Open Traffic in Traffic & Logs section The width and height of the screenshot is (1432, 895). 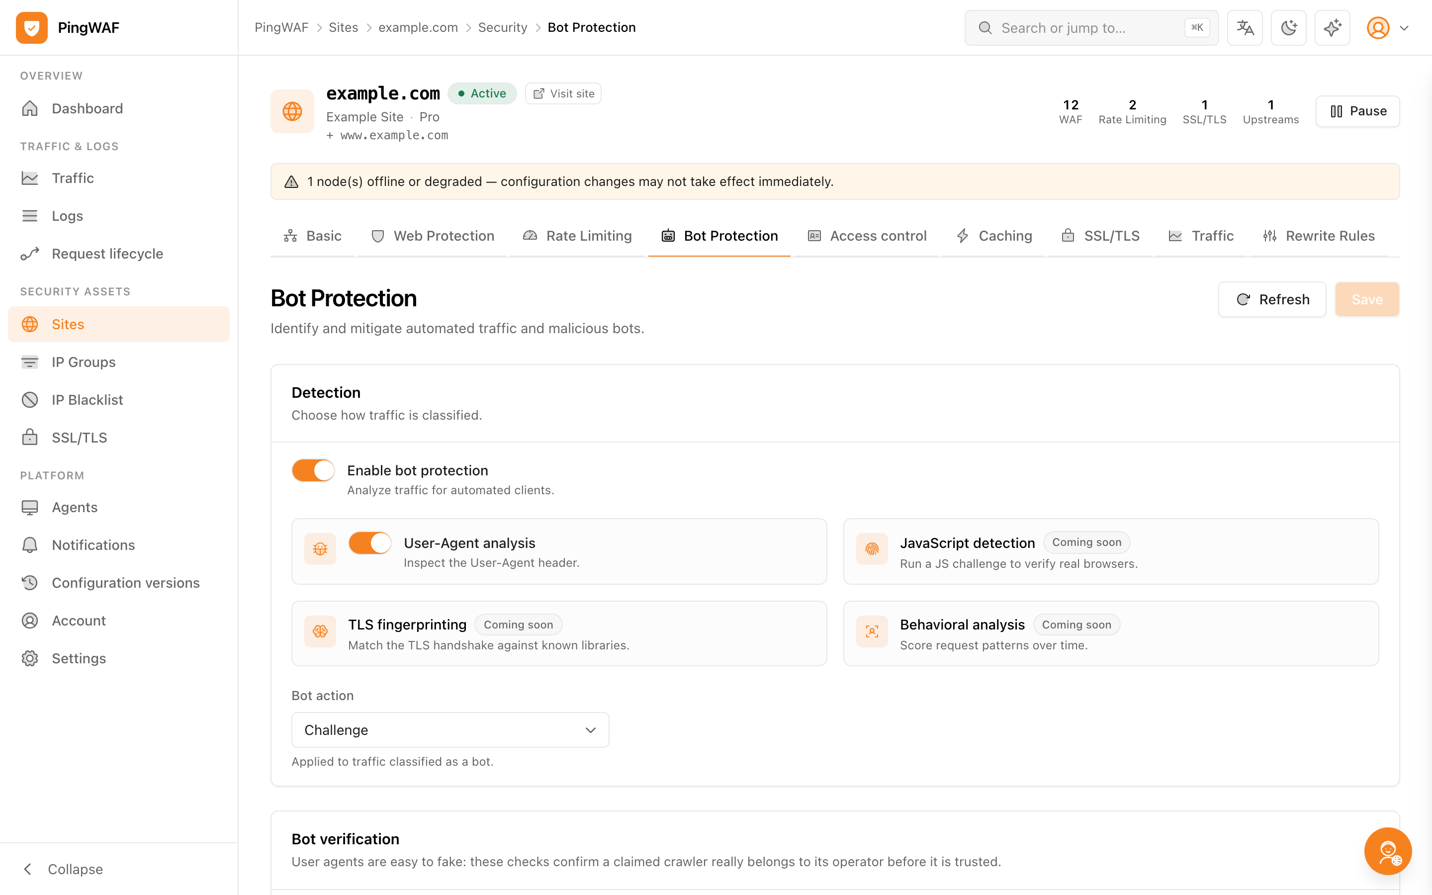pyautogui.click(x=118, y=178)
